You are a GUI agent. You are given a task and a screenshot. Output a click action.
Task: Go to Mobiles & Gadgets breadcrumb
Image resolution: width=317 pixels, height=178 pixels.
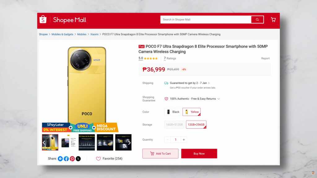pos(62,34)
